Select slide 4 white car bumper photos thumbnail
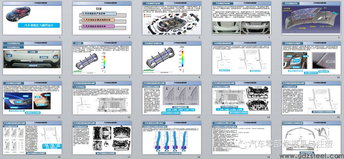 pyautogui.click(x=241, y=18)
